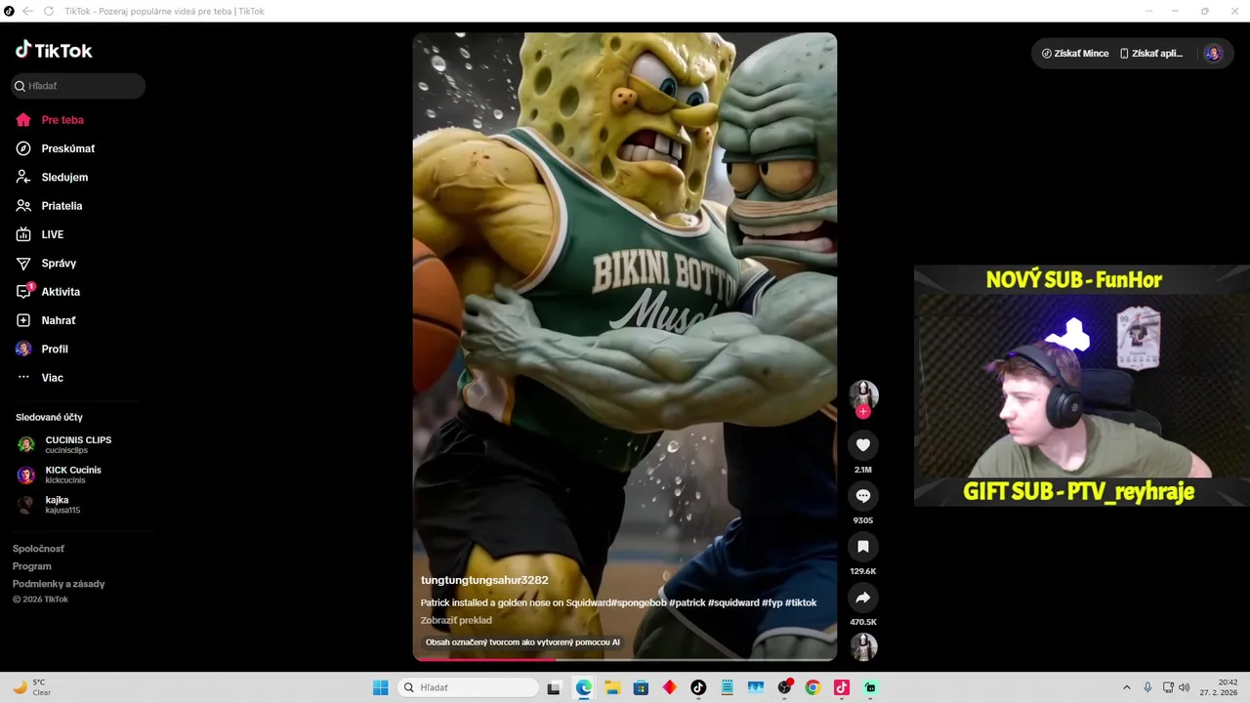Screen dimensions: 1250x703
Task: Bookmark the video to favorites
Action: click(x=863, y=547)
